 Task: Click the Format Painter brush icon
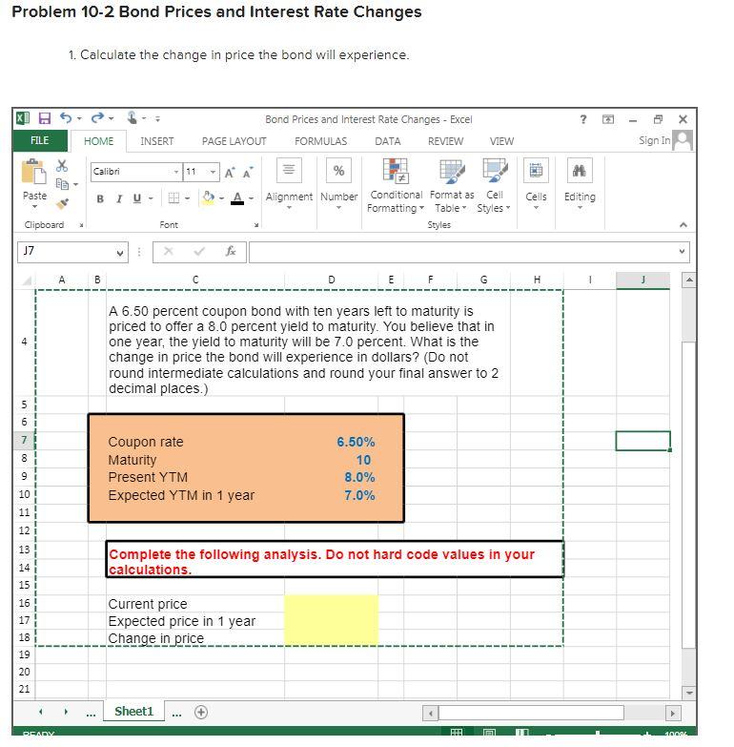[x=62, y=204]
